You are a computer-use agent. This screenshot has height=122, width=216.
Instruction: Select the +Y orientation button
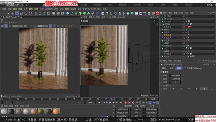[x=188, y=89]
